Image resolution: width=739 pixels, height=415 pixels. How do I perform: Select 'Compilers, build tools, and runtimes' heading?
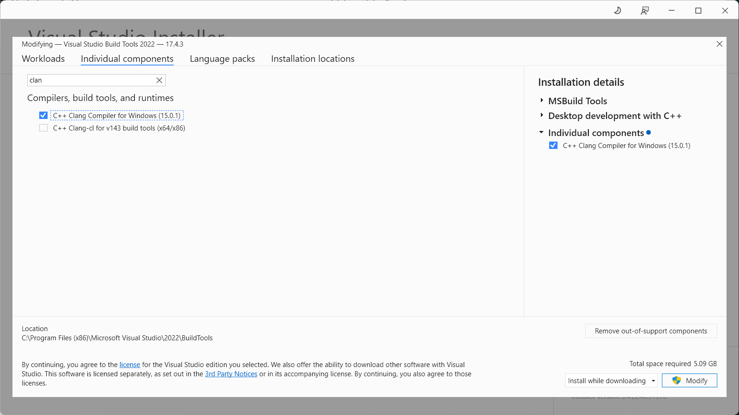100,98
